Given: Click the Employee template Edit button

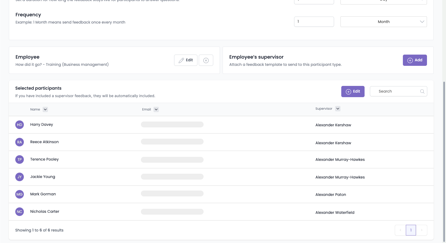Looking at the screenshot, I should coord(186,60).
